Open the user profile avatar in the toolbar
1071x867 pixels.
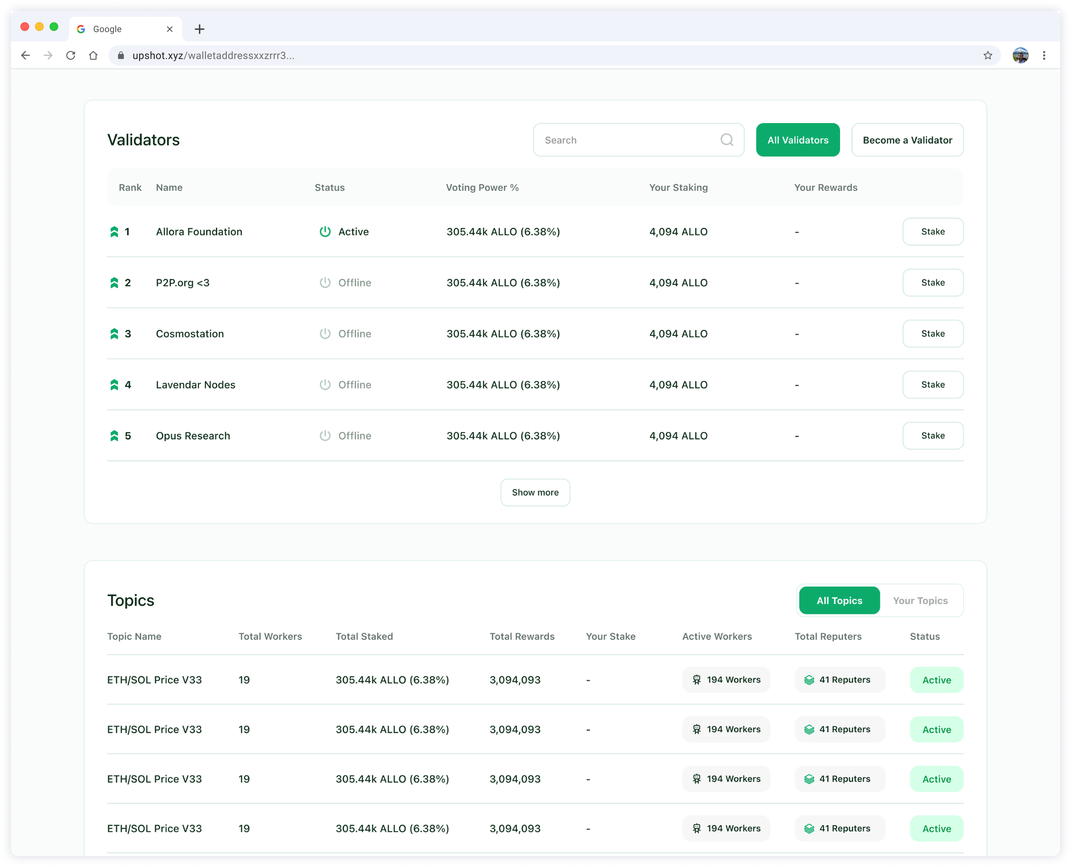coord(1020,55)
